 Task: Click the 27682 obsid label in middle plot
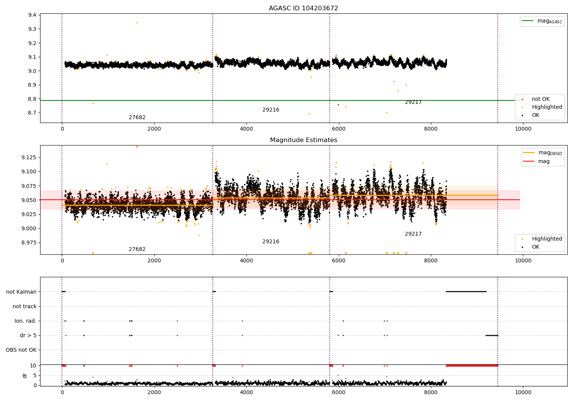tap(137, 249)
